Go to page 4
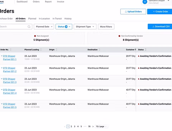172x131 pixels. [78, 126]
